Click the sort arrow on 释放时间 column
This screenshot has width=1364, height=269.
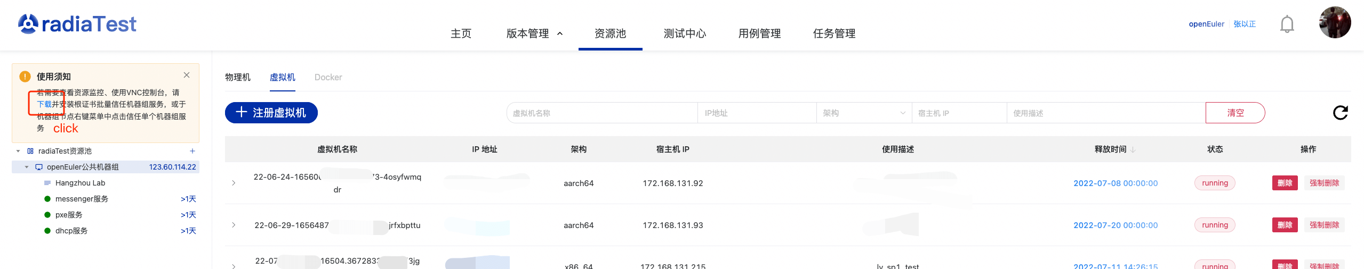[x=1133, y=150]
